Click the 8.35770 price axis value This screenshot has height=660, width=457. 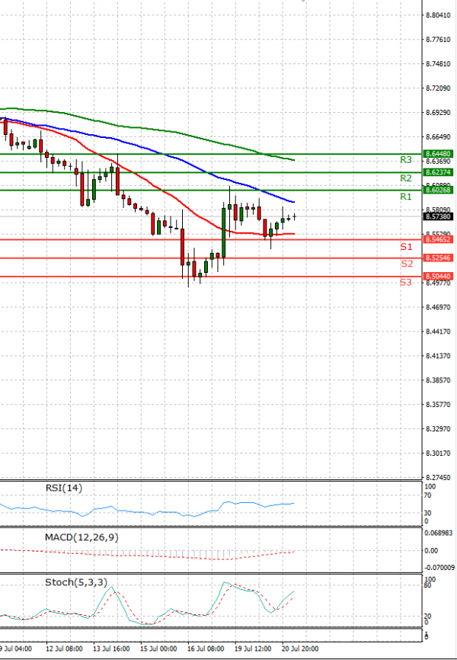(438, 405)
